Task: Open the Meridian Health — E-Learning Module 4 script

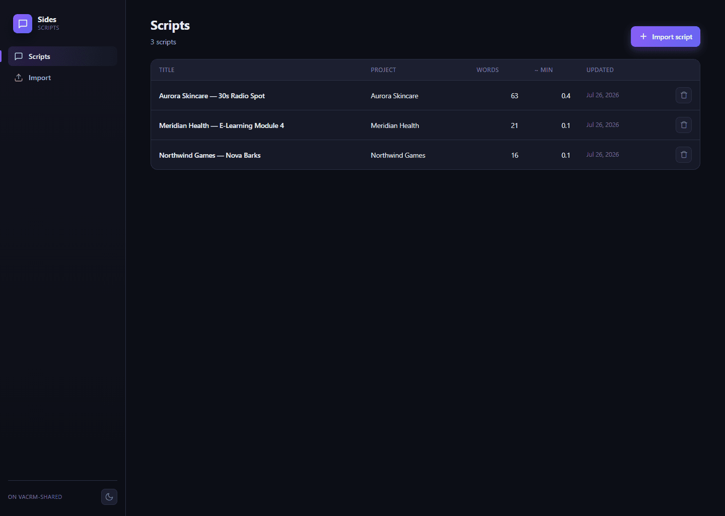Action: [222, 125]
